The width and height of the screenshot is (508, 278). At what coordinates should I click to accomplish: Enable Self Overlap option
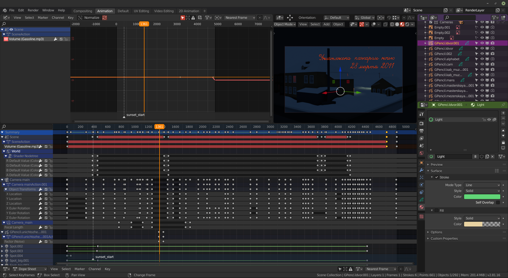point(498,202)
